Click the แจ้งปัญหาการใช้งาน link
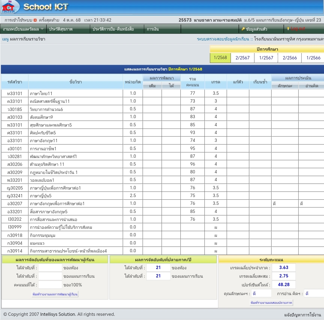The image size is (324, 323). tap(302, 315)
